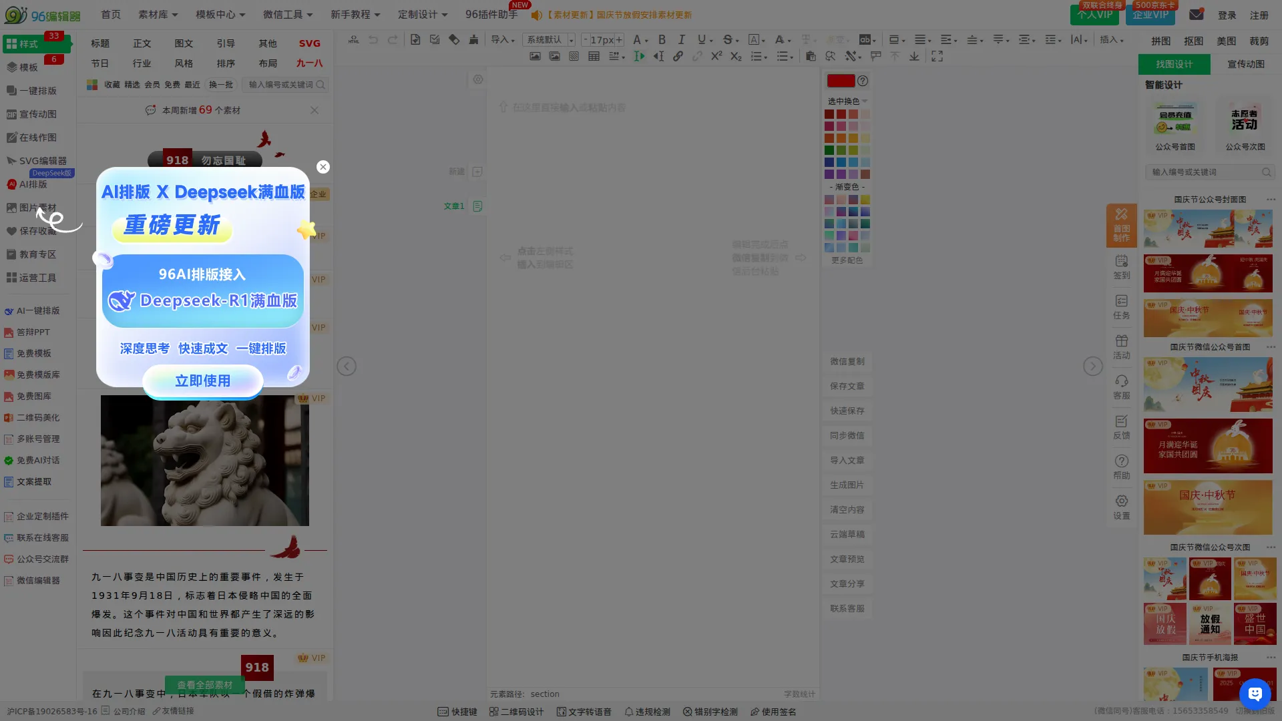This screenshot has height=721, width=1282.
Task: Switch to 宣传动图 tab
Action: pos(1246,64)
